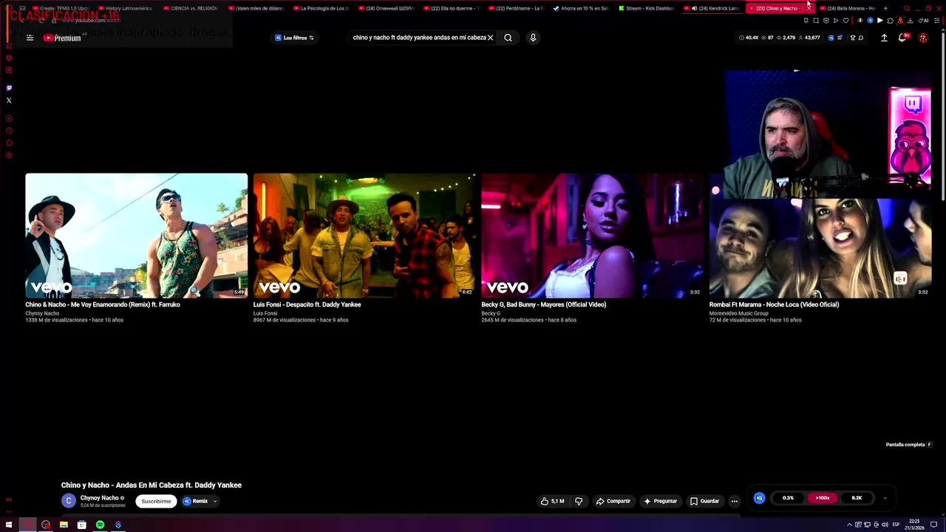Select the 9.2K stat pill
Screen dimensions: 946x532
(x=857, y=498)
